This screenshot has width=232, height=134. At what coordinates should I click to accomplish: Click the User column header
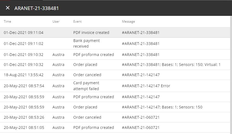point(56,22)
